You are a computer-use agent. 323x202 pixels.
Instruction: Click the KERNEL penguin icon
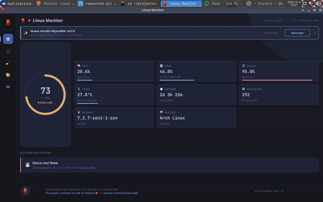pos(79,112)
